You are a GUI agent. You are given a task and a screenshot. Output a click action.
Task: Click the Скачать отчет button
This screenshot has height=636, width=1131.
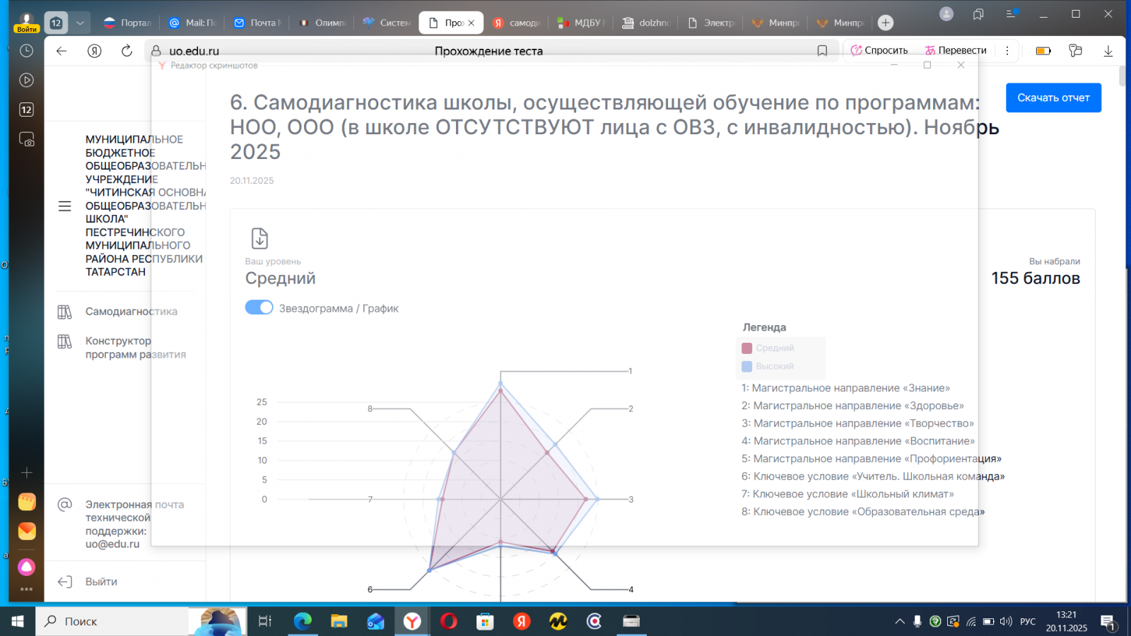point(1053,98)
